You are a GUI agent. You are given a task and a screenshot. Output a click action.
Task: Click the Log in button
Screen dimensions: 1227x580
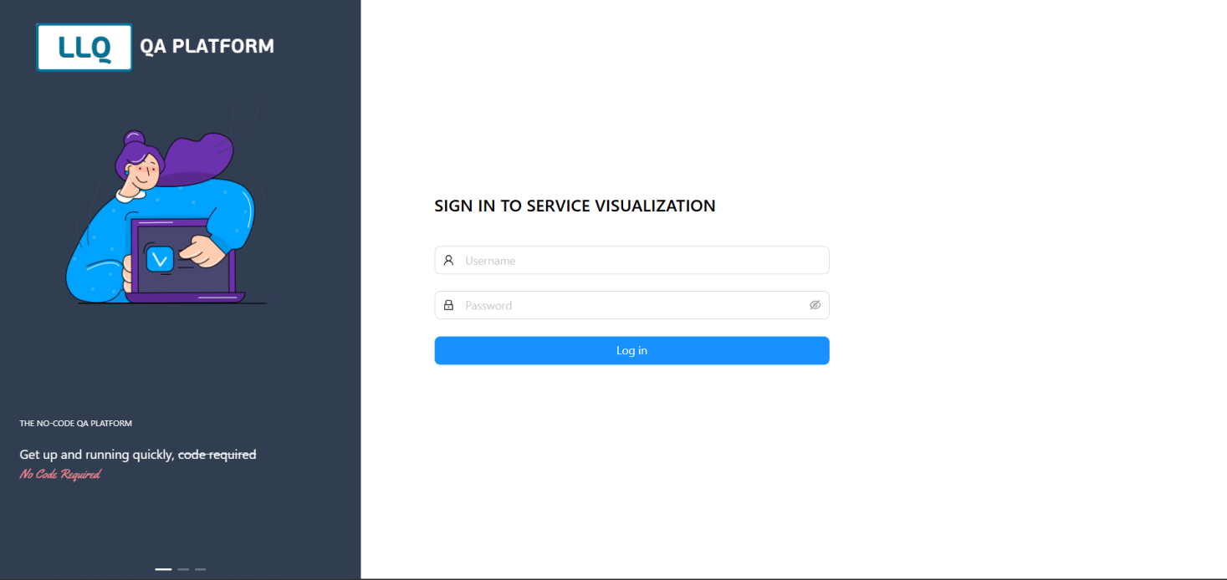click(x=631, y=351)
